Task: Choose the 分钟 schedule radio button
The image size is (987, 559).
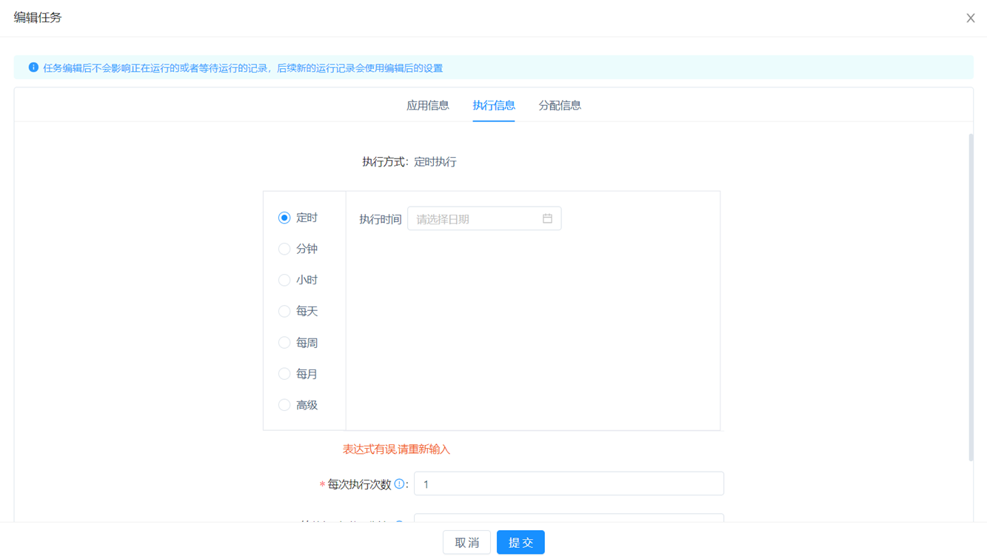Action: point(284,249)
